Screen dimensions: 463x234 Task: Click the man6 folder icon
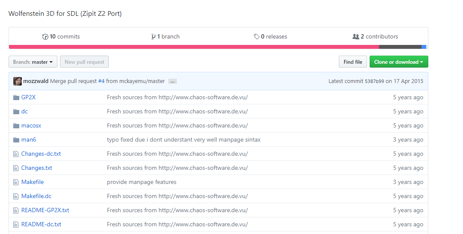pyautogui.click(x=16, y=140)
